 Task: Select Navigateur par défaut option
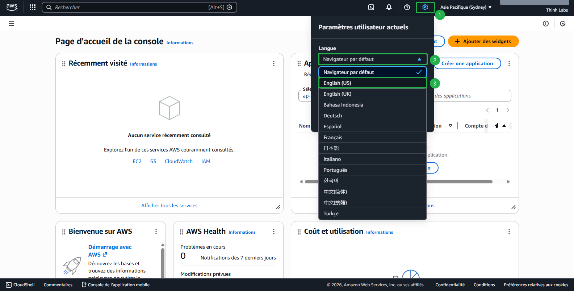373,72
